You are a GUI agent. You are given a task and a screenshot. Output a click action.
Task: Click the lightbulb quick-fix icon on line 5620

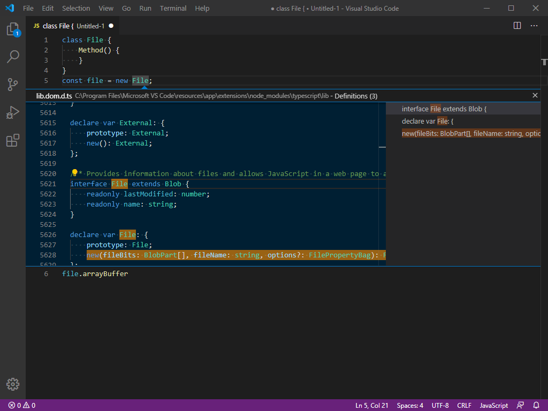point(74,173)
